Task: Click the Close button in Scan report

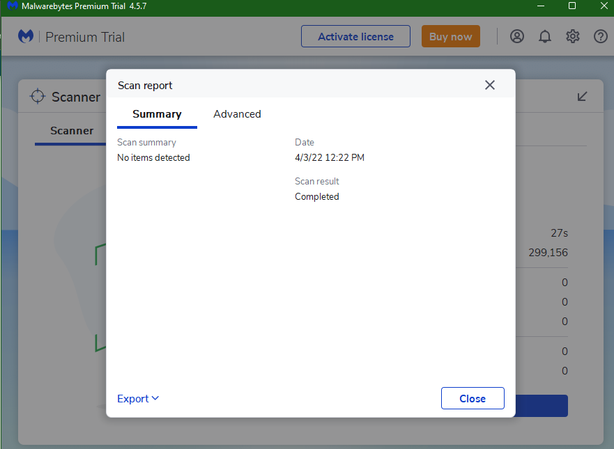Action: pos(473,398)
